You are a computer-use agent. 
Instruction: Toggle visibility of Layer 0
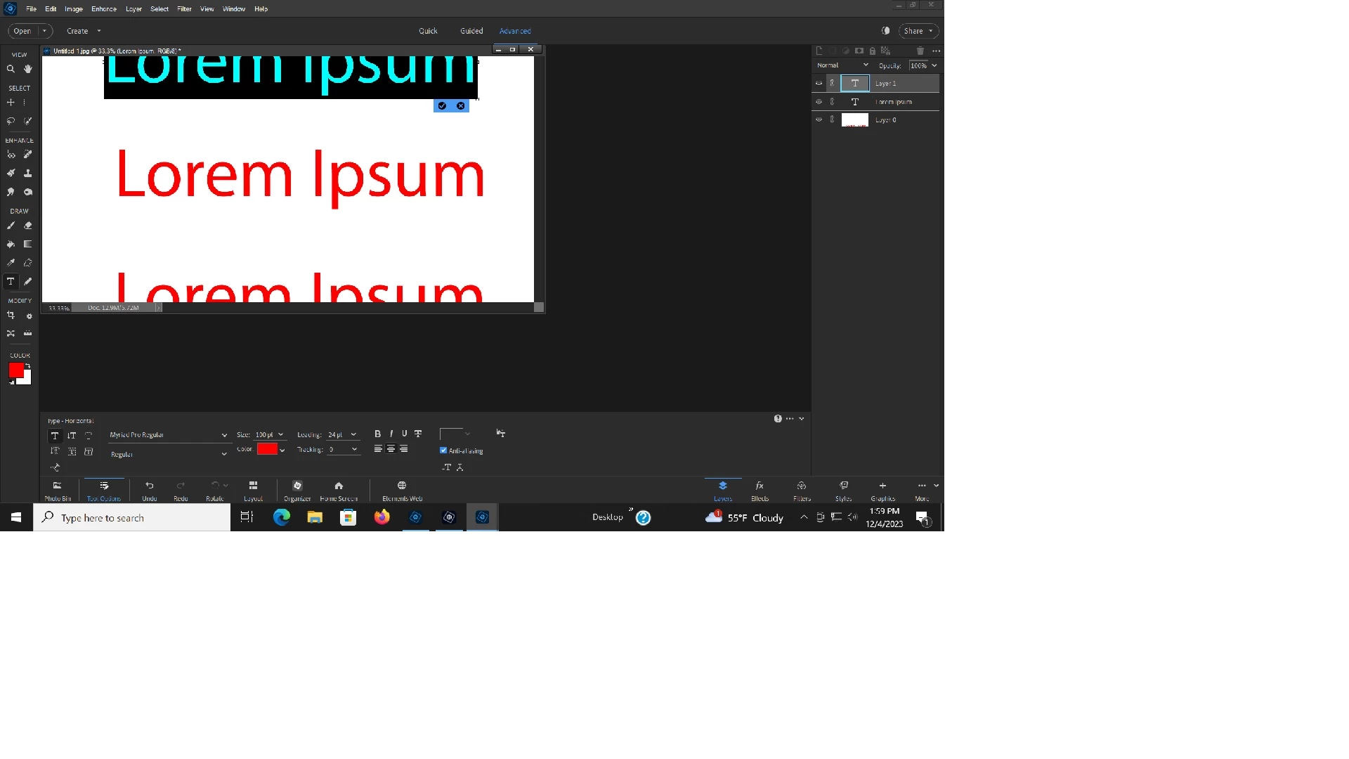[819, 119]
